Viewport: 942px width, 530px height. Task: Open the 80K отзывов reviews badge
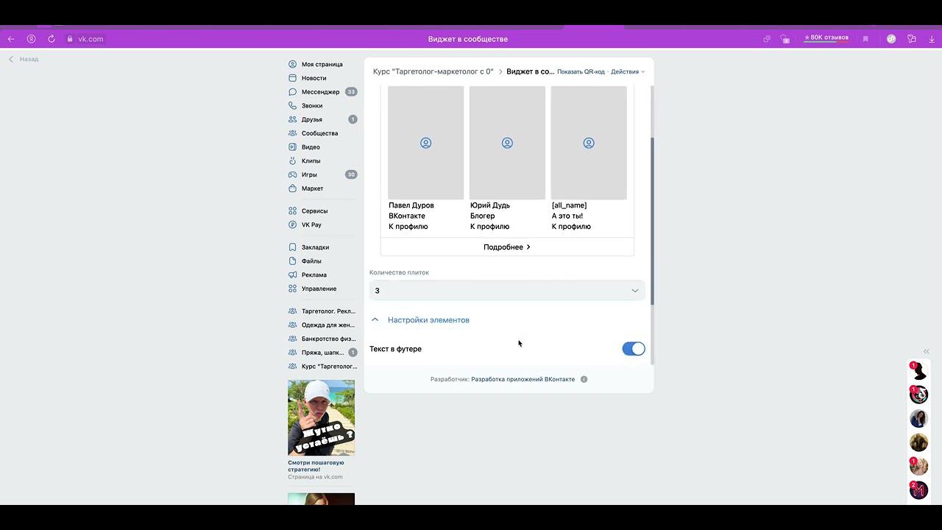826,38
